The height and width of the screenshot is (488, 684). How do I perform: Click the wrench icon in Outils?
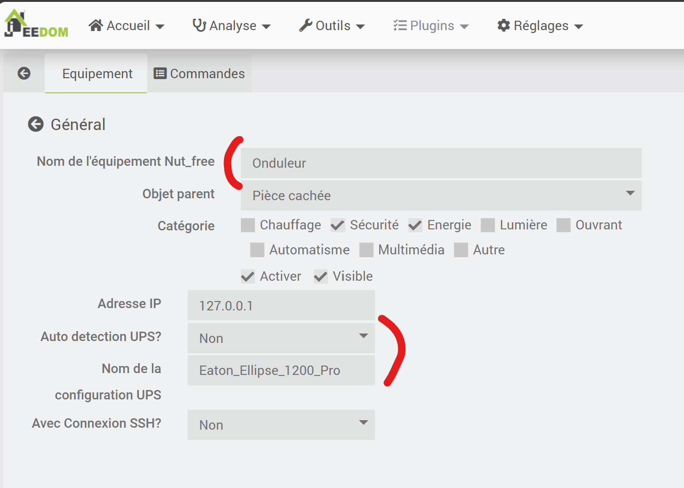[306, 25]
